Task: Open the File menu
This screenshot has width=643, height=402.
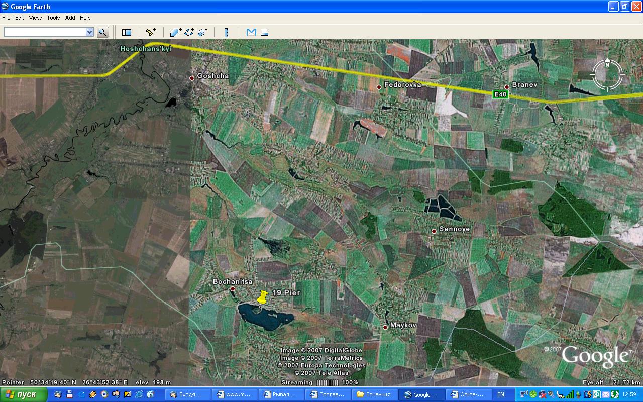Action: point(6,18)
